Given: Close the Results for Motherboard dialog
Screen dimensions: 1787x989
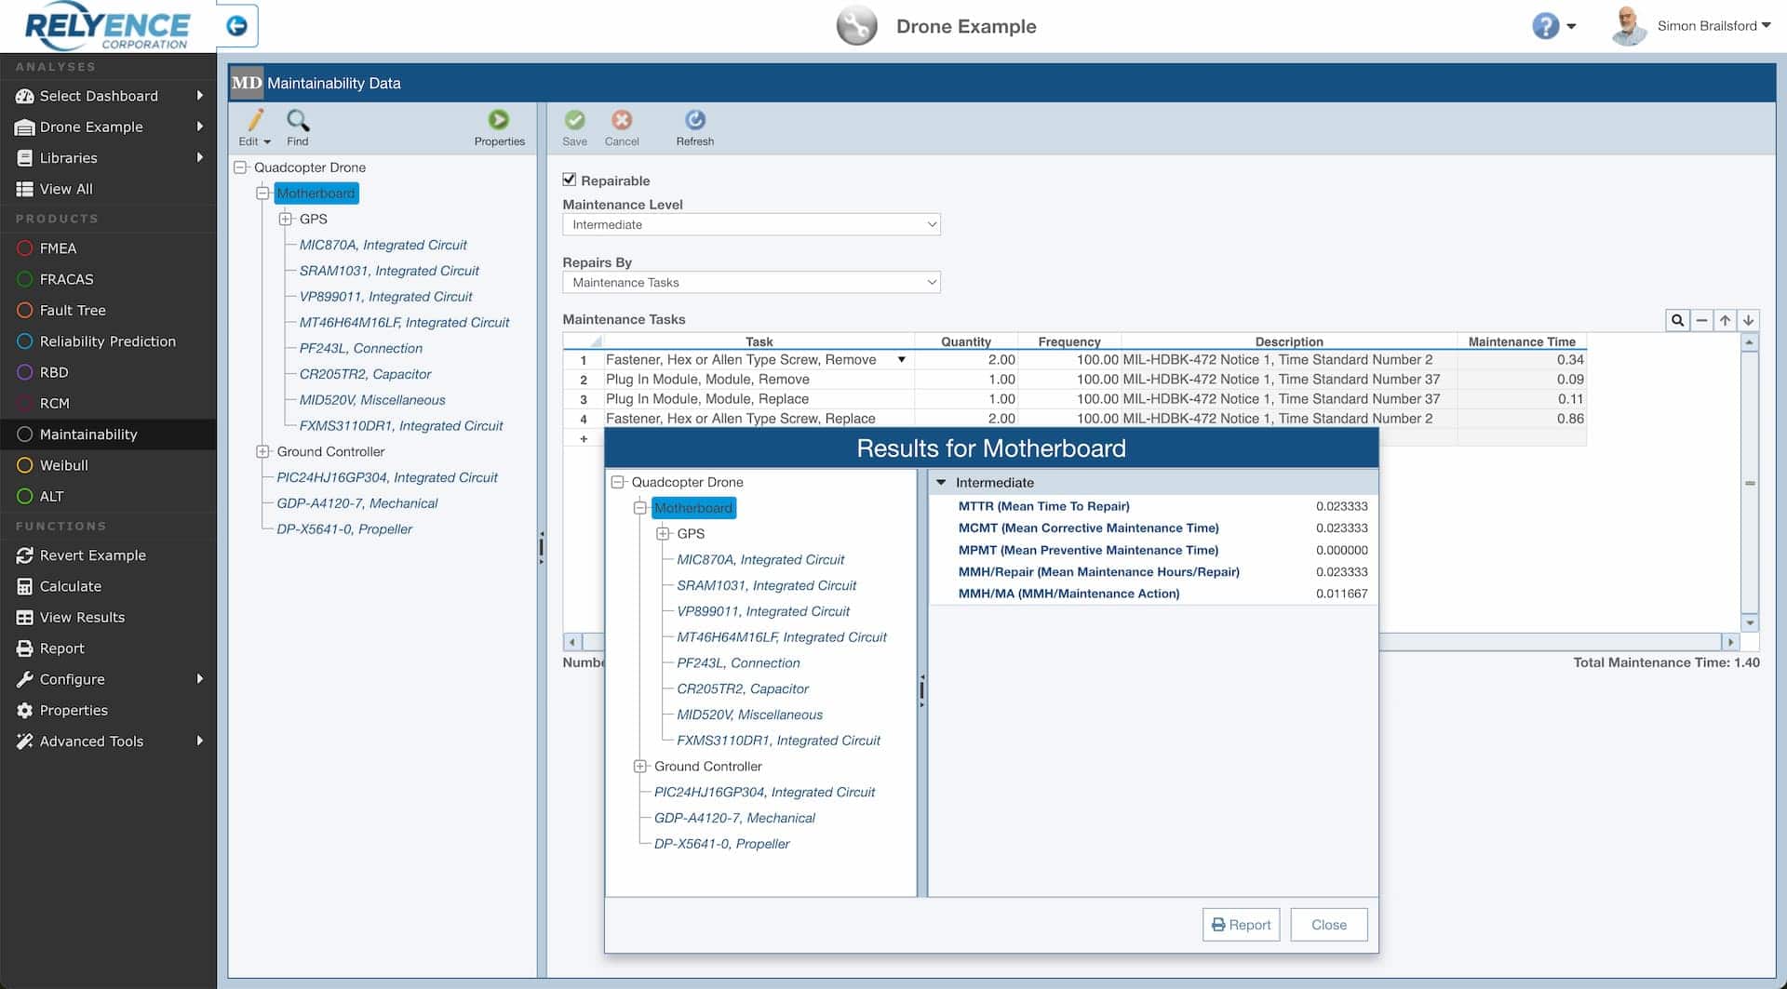Looking at the screenshot, I should [x=1329, y=924].
